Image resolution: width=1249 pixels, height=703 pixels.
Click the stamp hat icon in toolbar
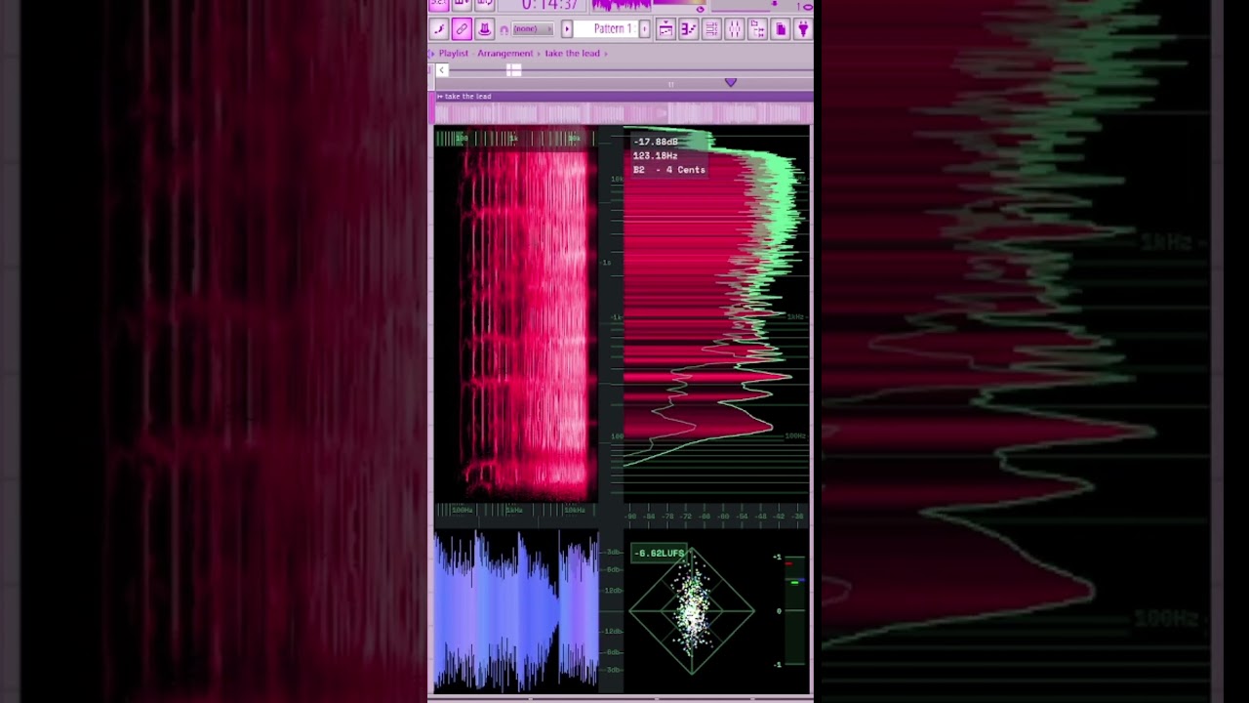[x=484, y=29]
